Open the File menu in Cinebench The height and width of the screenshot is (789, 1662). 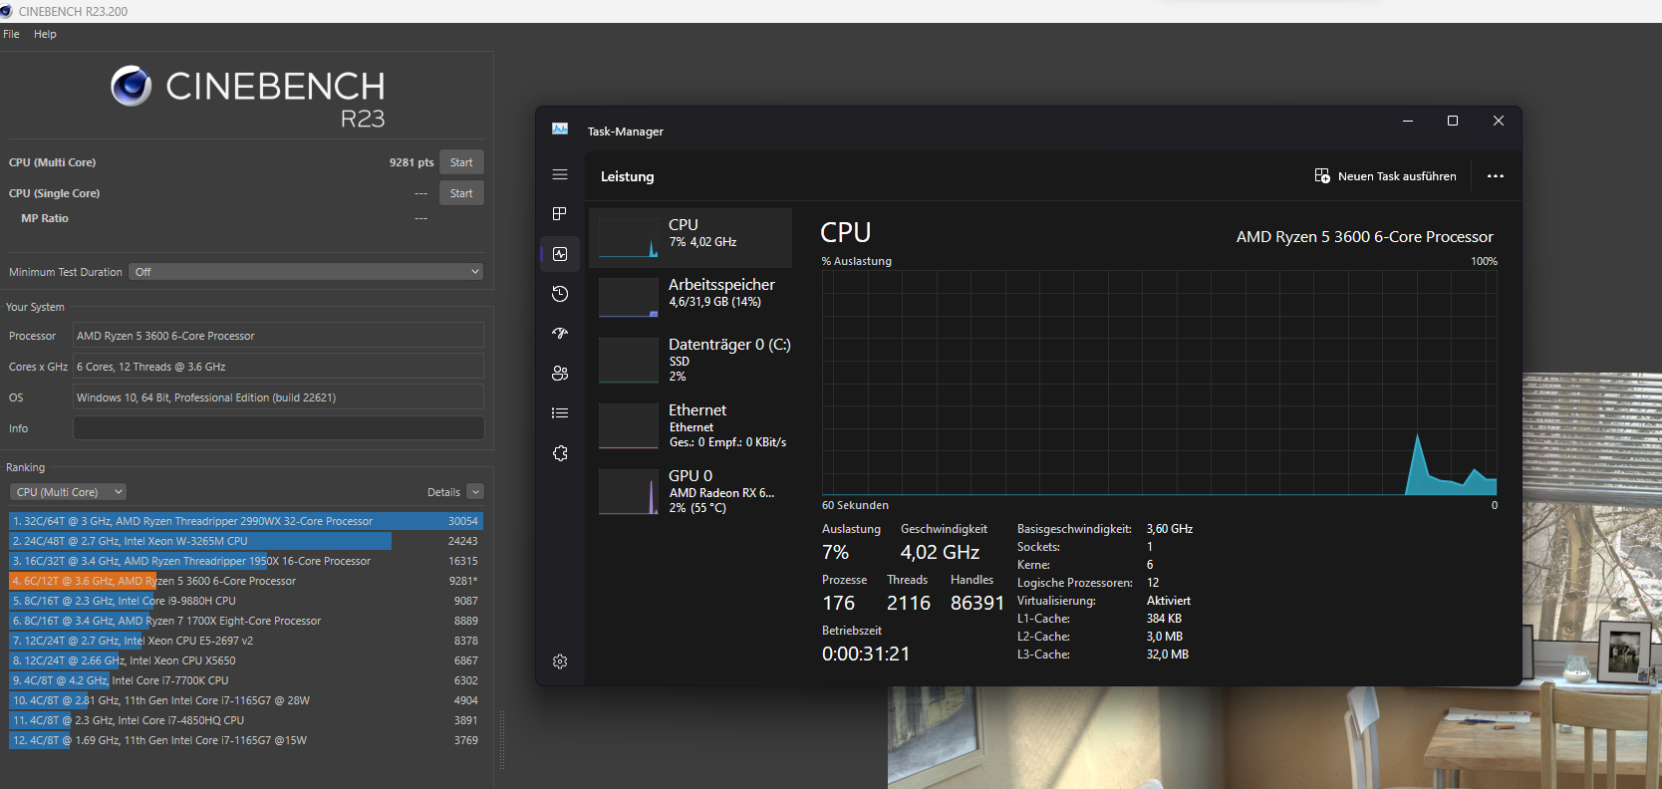[11, 34]
